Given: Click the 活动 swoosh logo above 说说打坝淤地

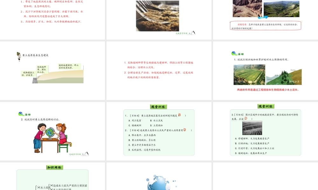Looking at the screenshot, I should tap(234, 54).
